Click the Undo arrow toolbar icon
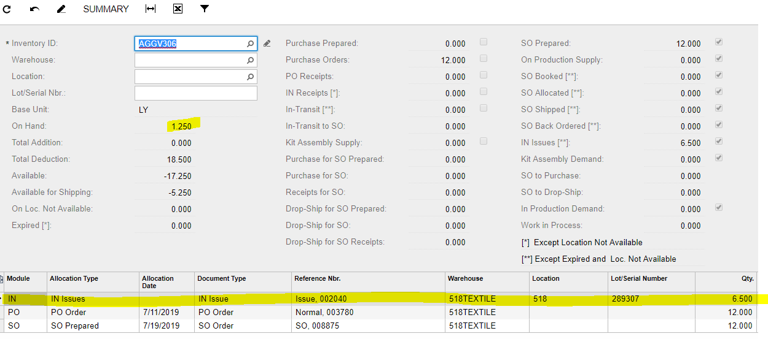 pos(34,9)
